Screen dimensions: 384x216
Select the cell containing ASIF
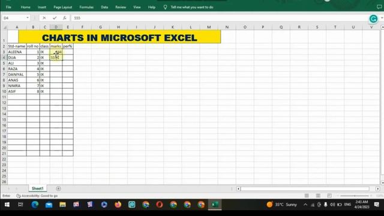point(17,91)
